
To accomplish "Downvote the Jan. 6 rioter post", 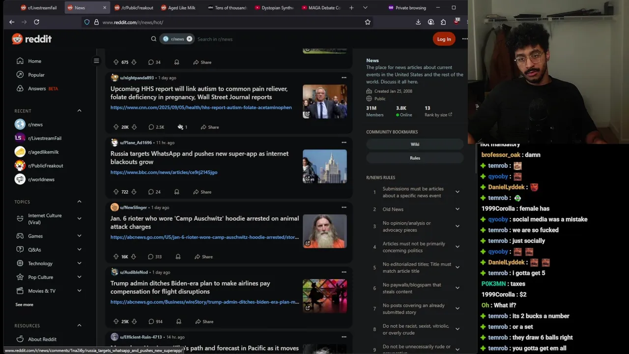I will pyautogui.click(x=134, y=257).
